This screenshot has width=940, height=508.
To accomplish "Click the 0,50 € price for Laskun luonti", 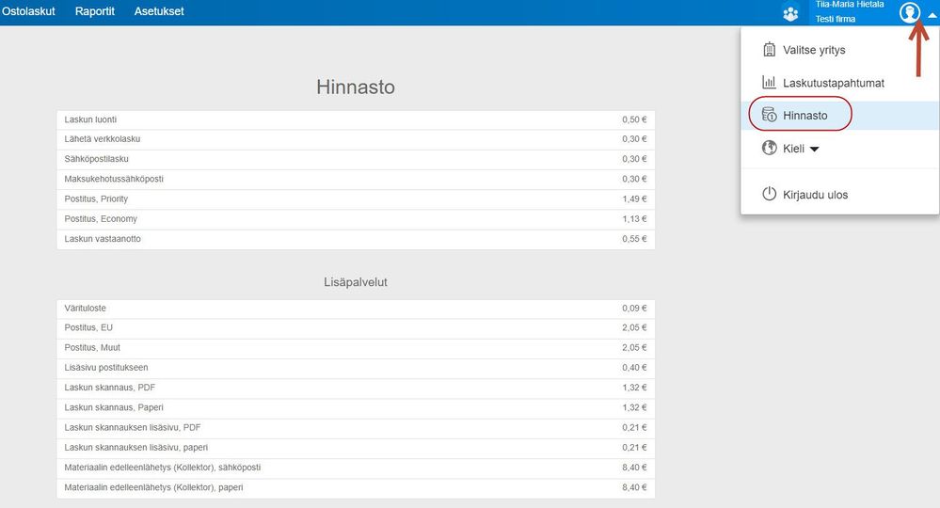I will coord(634,119).
